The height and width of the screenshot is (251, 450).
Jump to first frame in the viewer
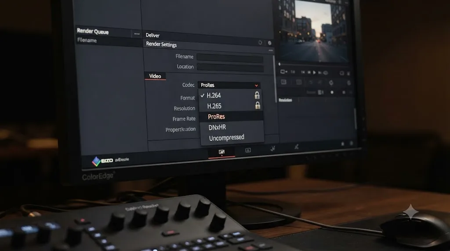(303, 72)
